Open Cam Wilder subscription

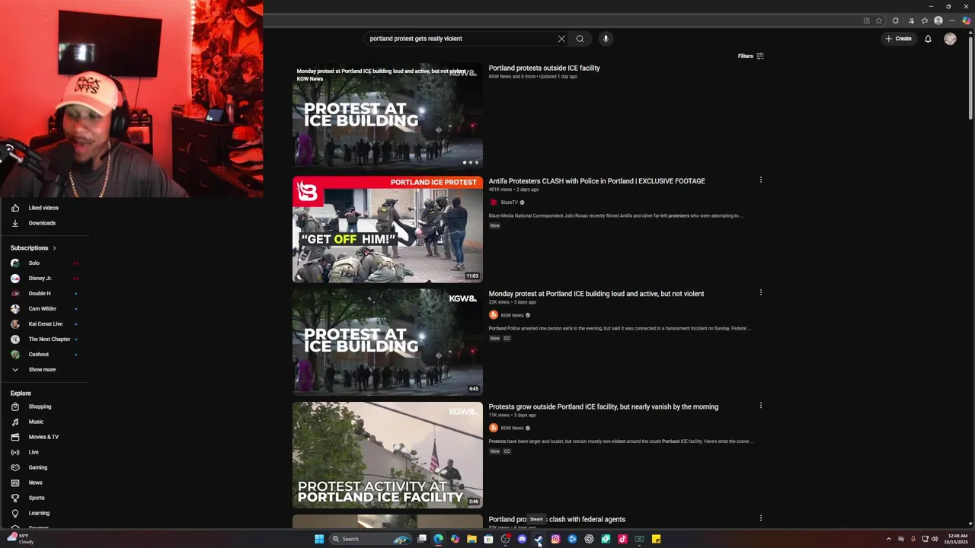tap(43, 309)
